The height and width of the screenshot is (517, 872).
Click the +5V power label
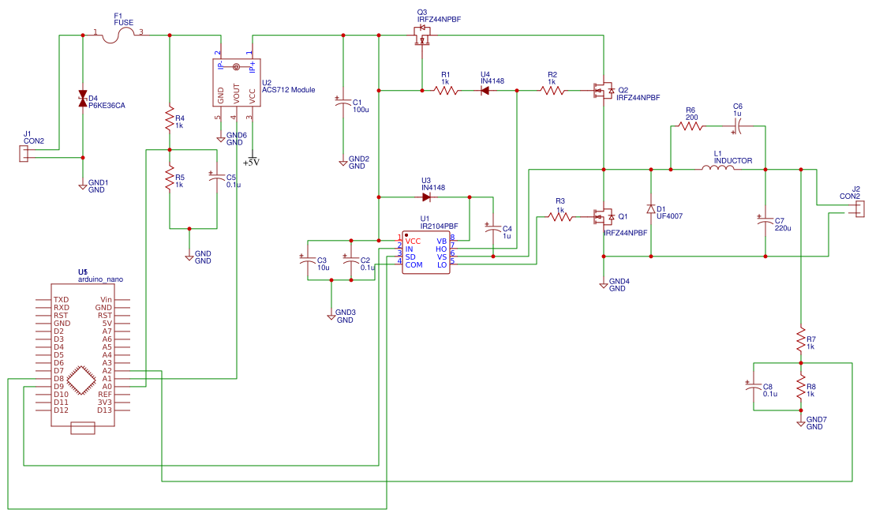click(x=252, y=162)
